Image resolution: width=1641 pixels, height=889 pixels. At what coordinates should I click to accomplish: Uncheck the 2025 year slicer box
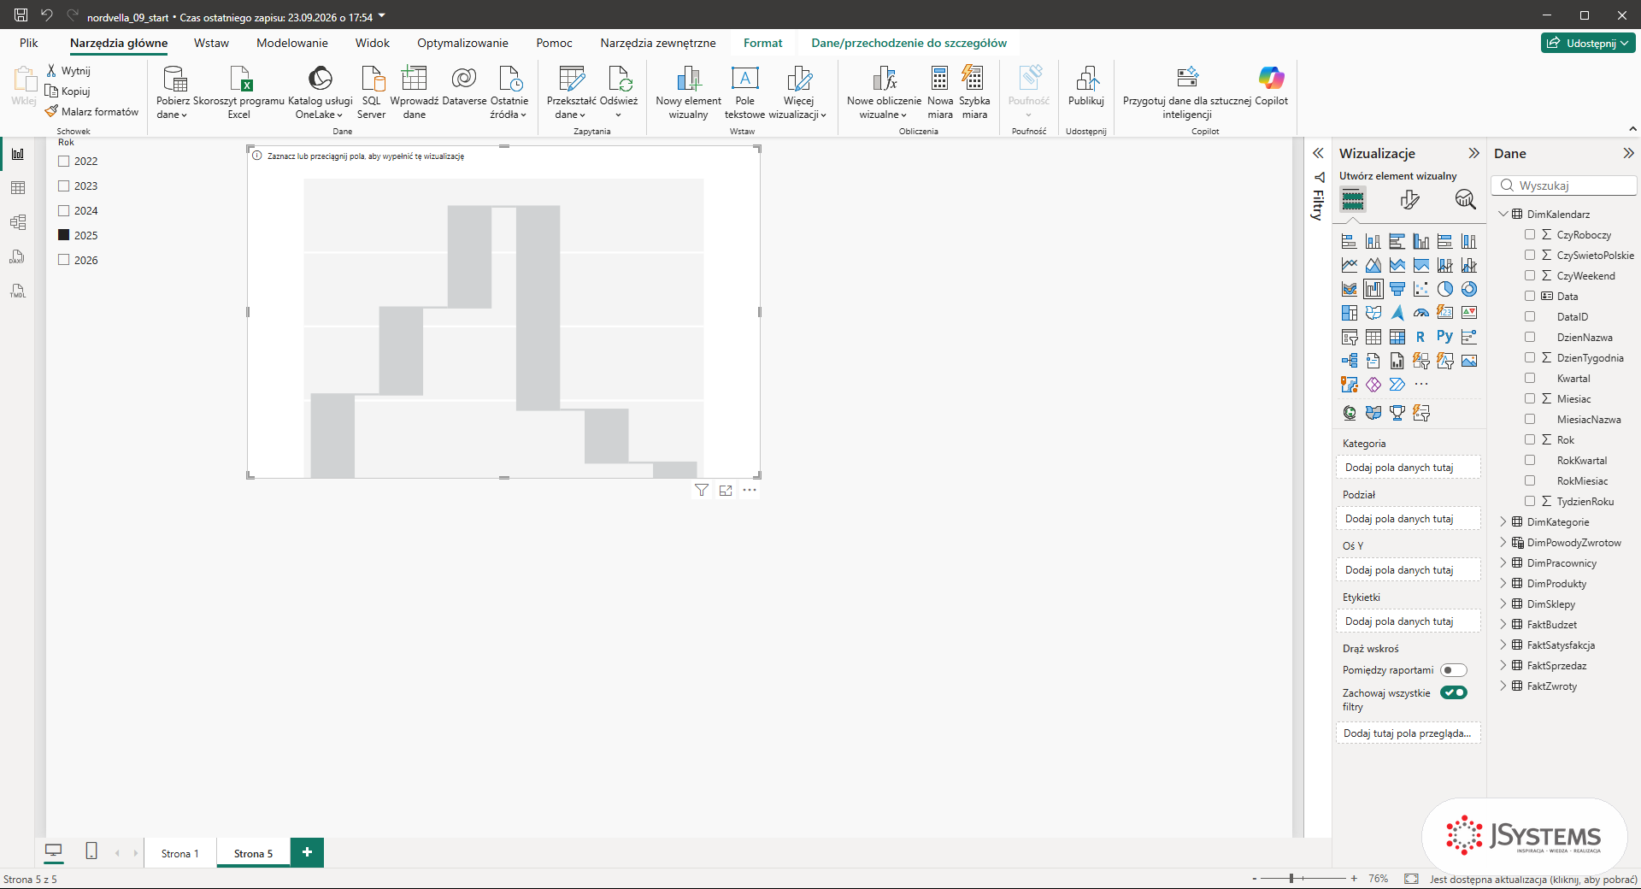tap(63, 235)
